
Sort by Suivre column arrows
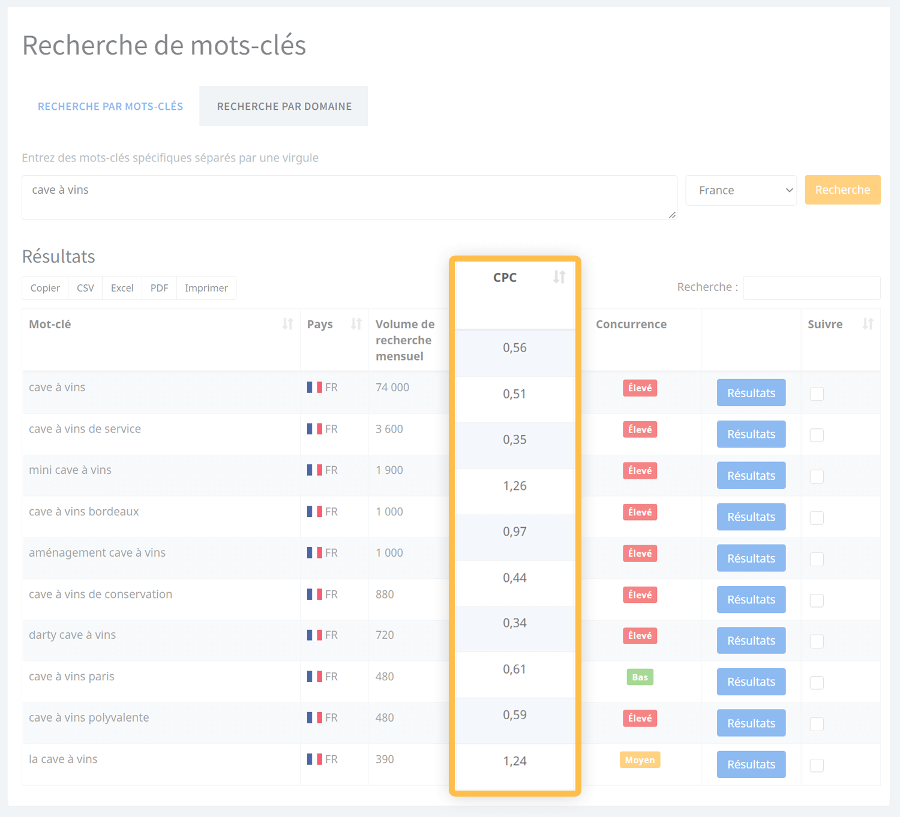point(867,325)
